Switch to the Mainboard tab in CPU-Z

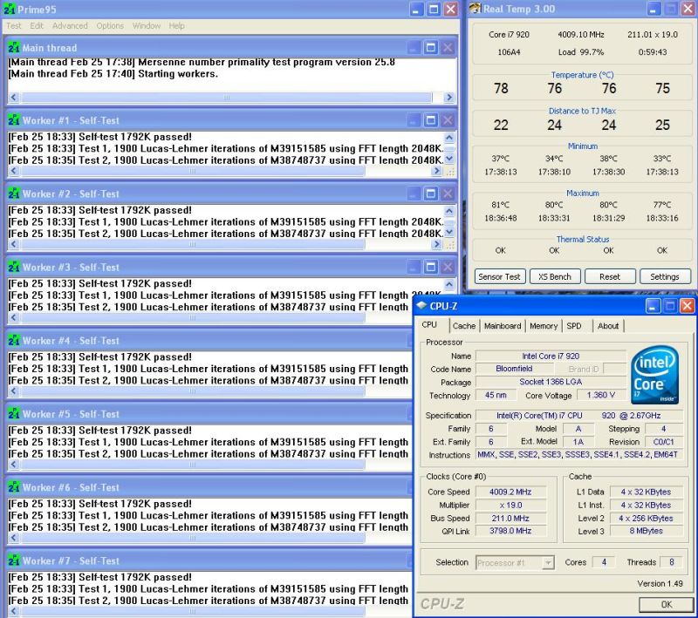[503, 326]
